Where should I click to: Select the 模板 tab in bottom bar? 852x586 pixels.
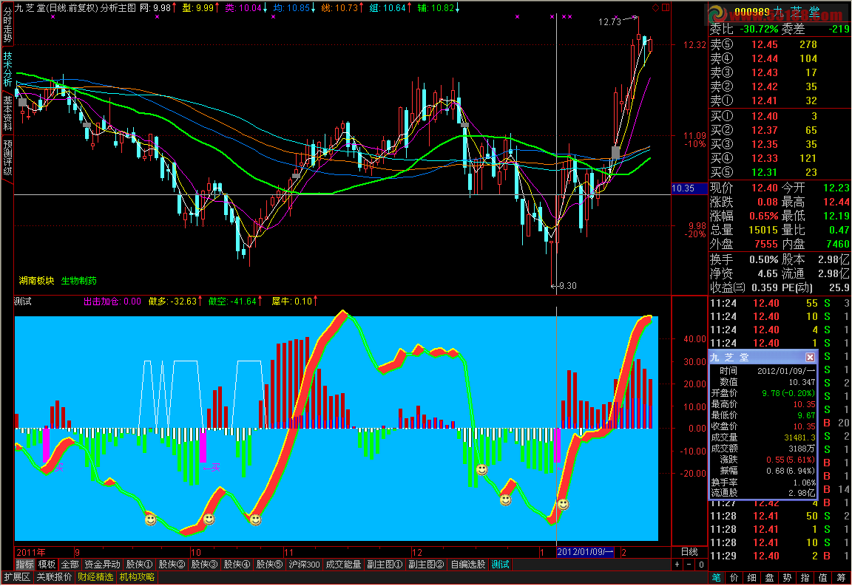47,565
